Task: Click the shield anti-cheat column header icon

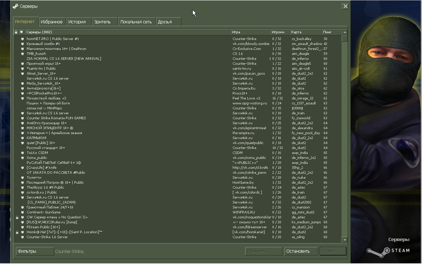Action: pos(22,32)
